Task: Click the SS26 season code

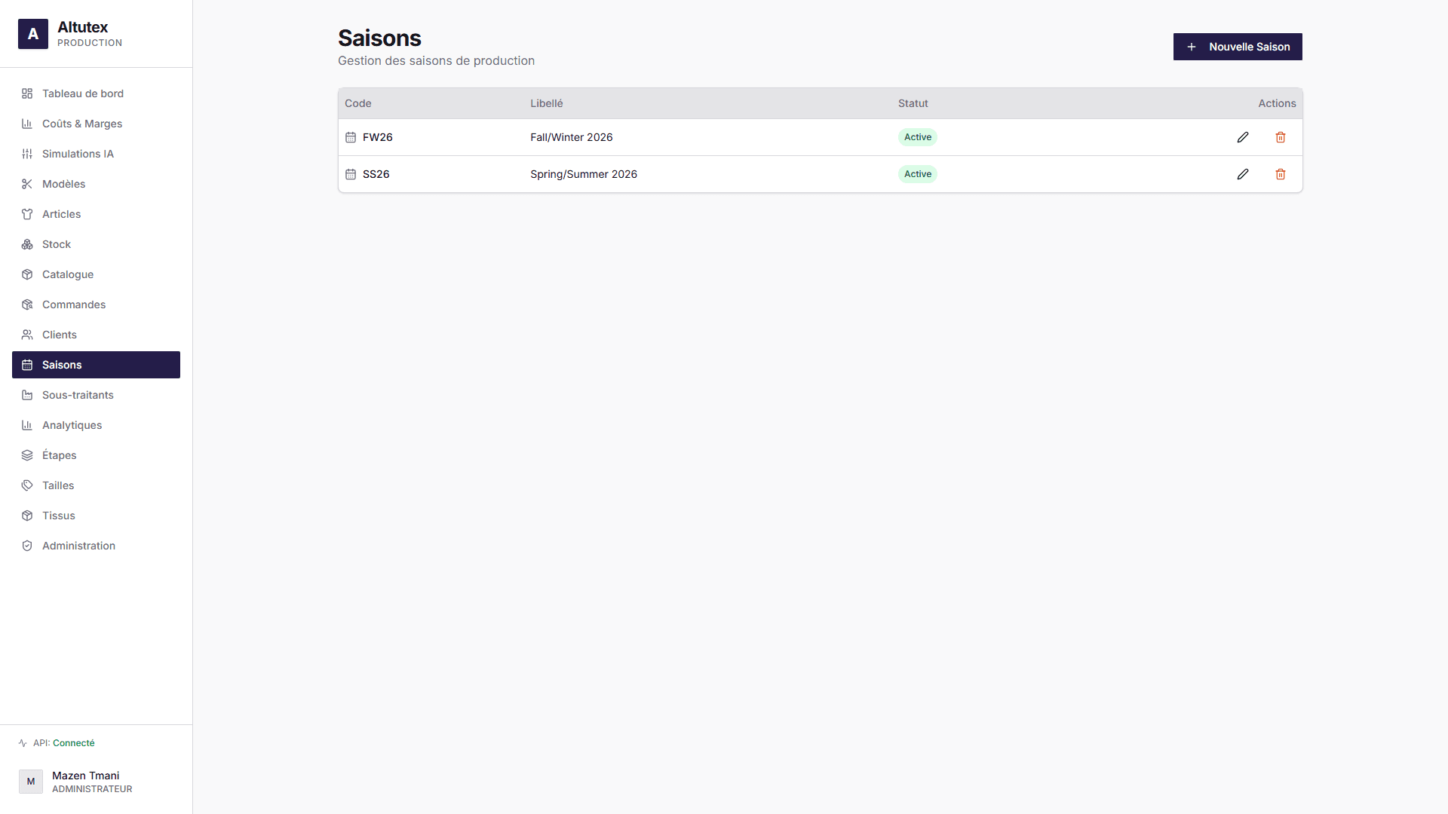Action: click(x=376, y=174)
